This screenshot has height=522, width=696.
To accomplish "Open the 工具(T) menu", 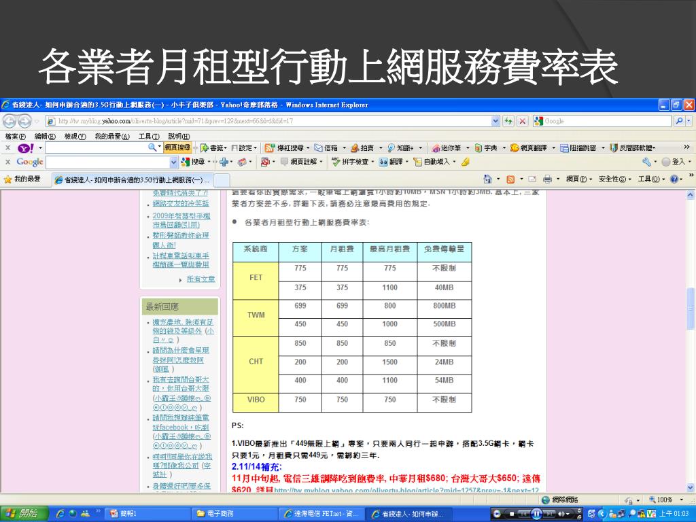I will tap(149, 136).
